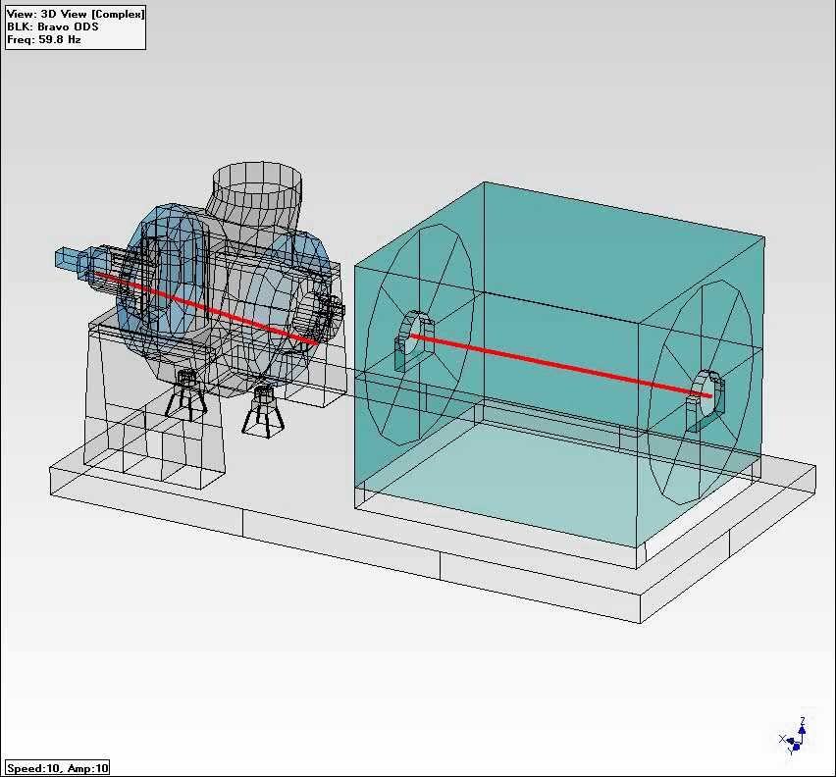Select the motor's right-end bearing housing
This screenshot has width=836, height=777.
[x=705, y=400]
